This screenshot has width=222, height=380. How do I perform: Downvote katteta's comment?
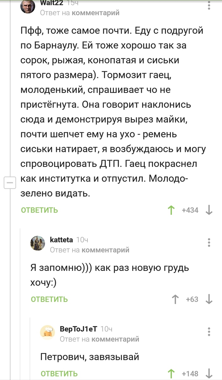click(x=209, y=299)
